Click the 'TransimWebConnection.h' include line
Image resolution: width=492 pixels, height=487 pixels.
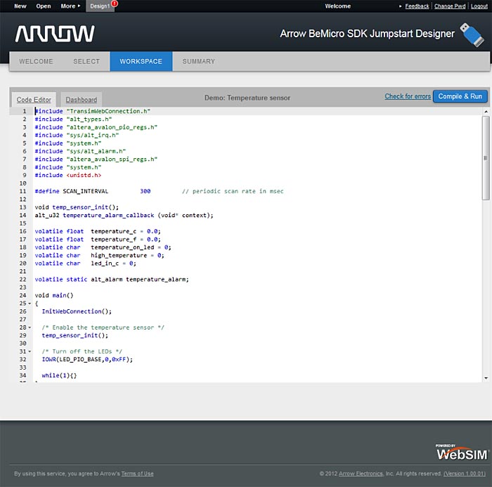coord(93,111)
